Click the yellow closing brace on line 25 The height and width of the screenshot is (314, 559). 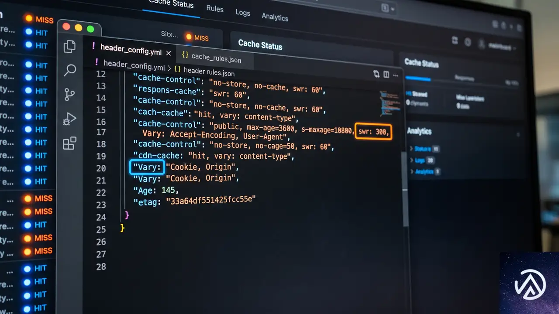(x=122, y=228)
